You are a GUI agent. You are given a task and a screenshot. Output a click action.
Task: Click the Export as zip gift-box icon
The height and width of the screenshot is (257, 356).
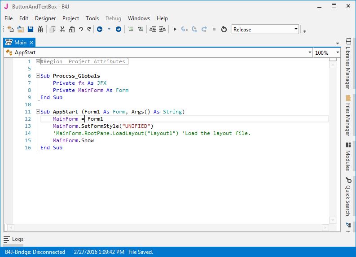tap(40, 29)
